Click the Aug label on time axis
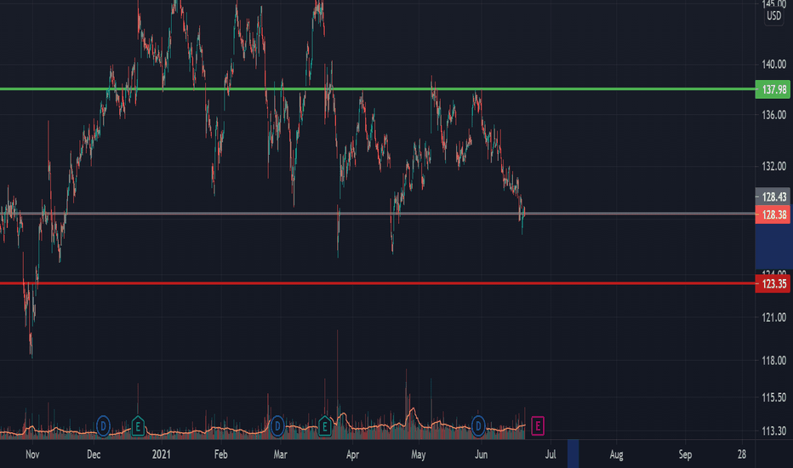 616,454
